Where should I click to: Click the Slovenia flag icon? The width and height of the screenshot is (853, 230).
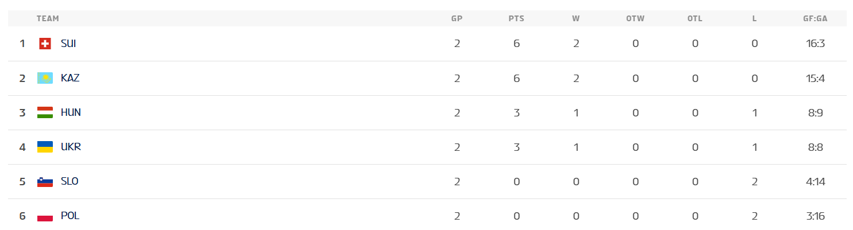point(45,181)
